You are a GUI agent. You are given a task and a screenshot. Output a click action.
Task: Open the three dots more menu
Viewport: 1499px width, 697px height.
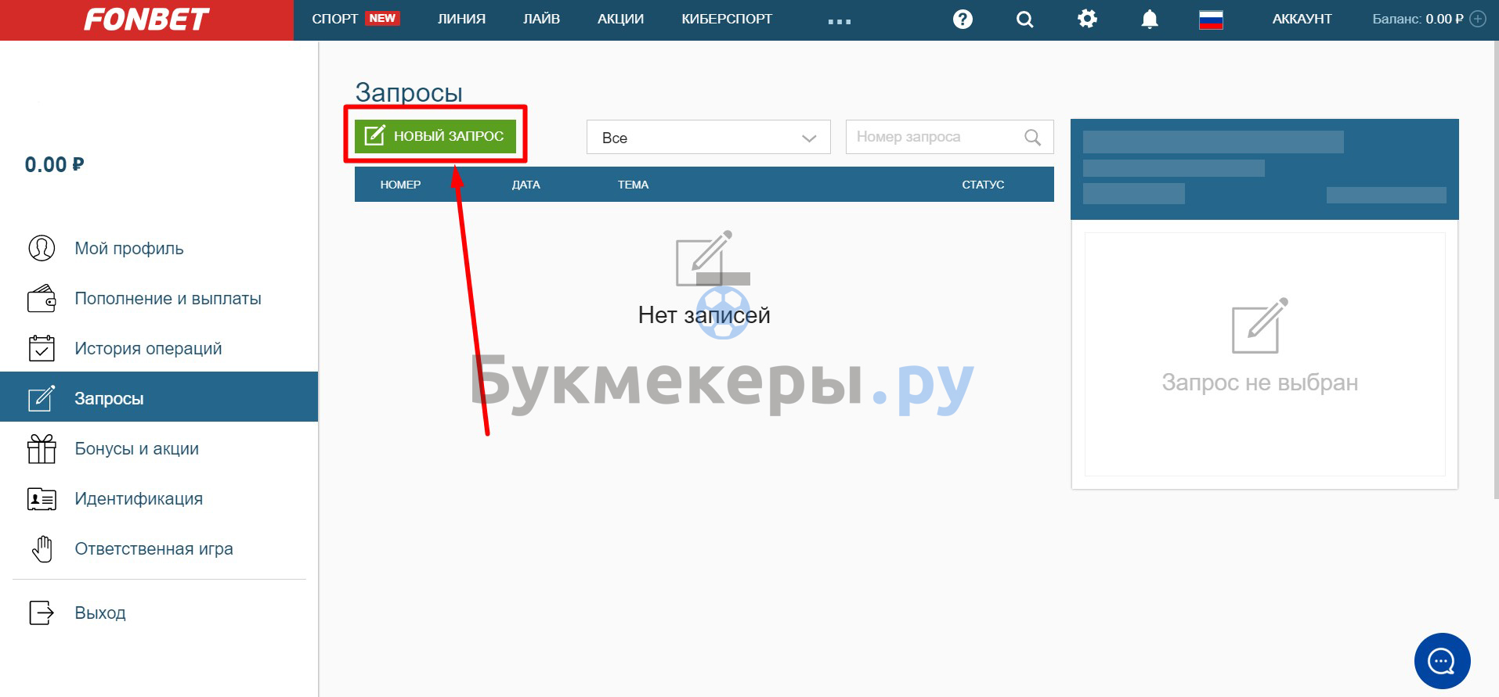tap(839, 21)
